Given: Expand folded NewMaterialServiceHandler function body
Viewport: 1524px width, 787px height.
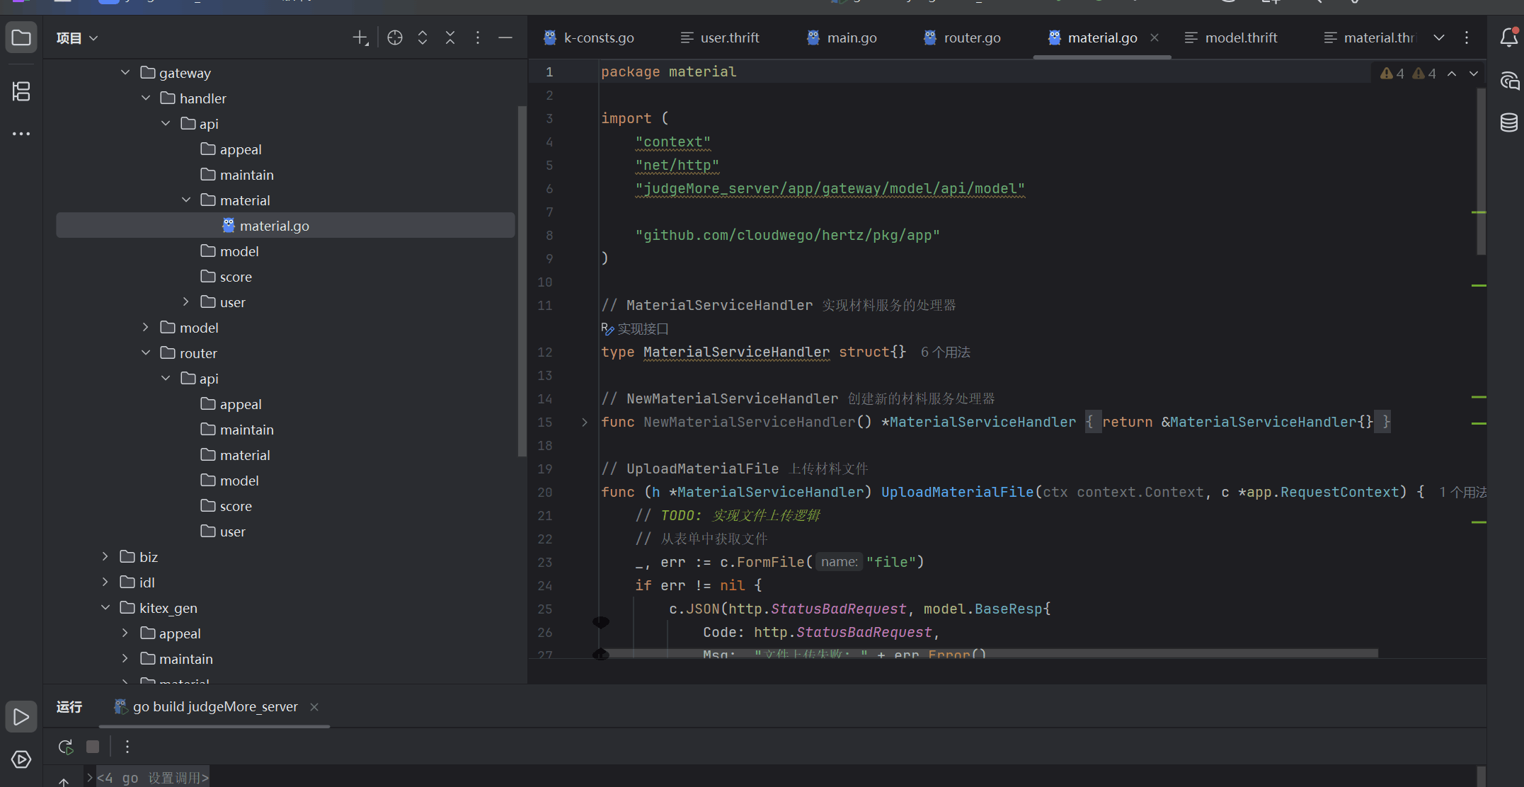Looking at the screenshot, I should click(x=585, y=423).
